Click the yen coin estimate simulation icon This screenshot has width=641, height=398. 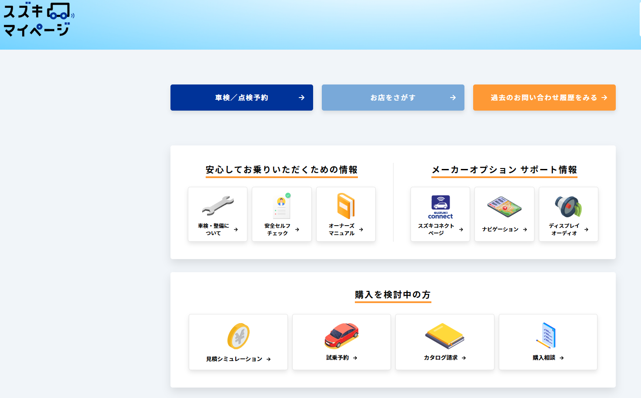238,336
